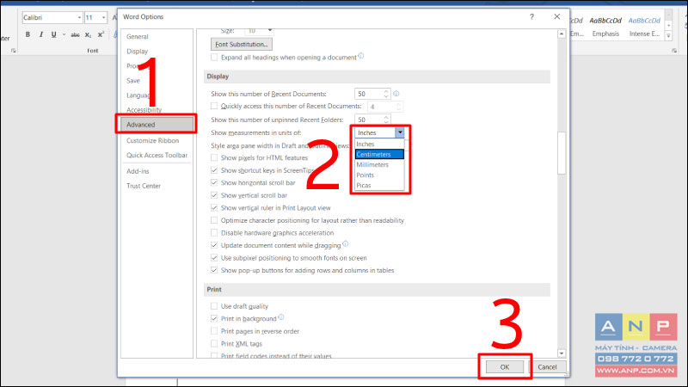Viewport: 688px width, 387px height.
Task: Apply Bold formatting in ribbon
Action: click(x=28, y=34)
